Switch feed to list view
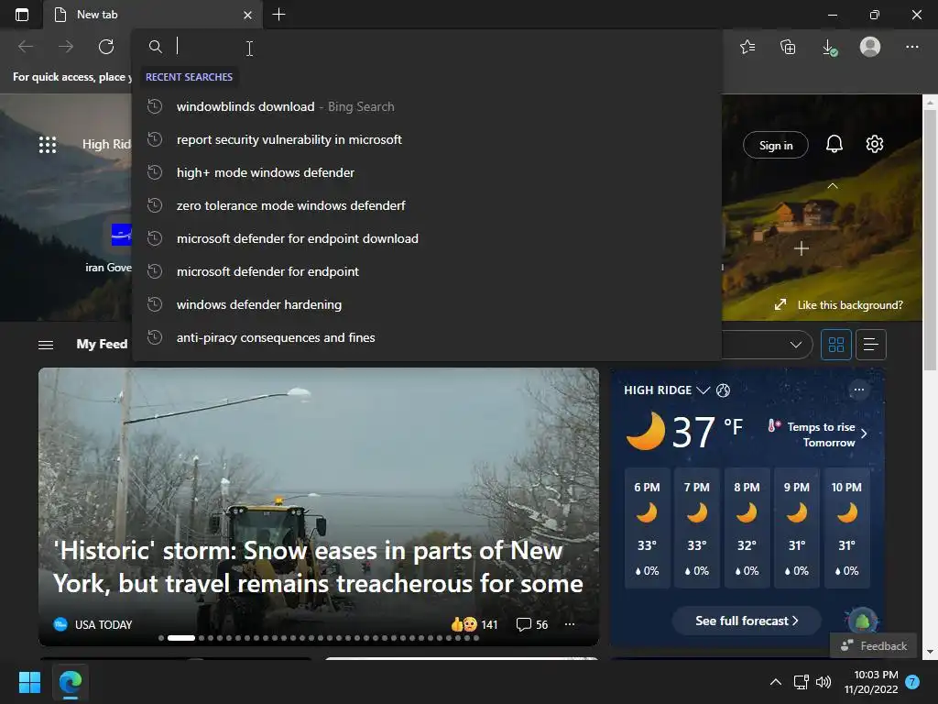 coord(870,345)
